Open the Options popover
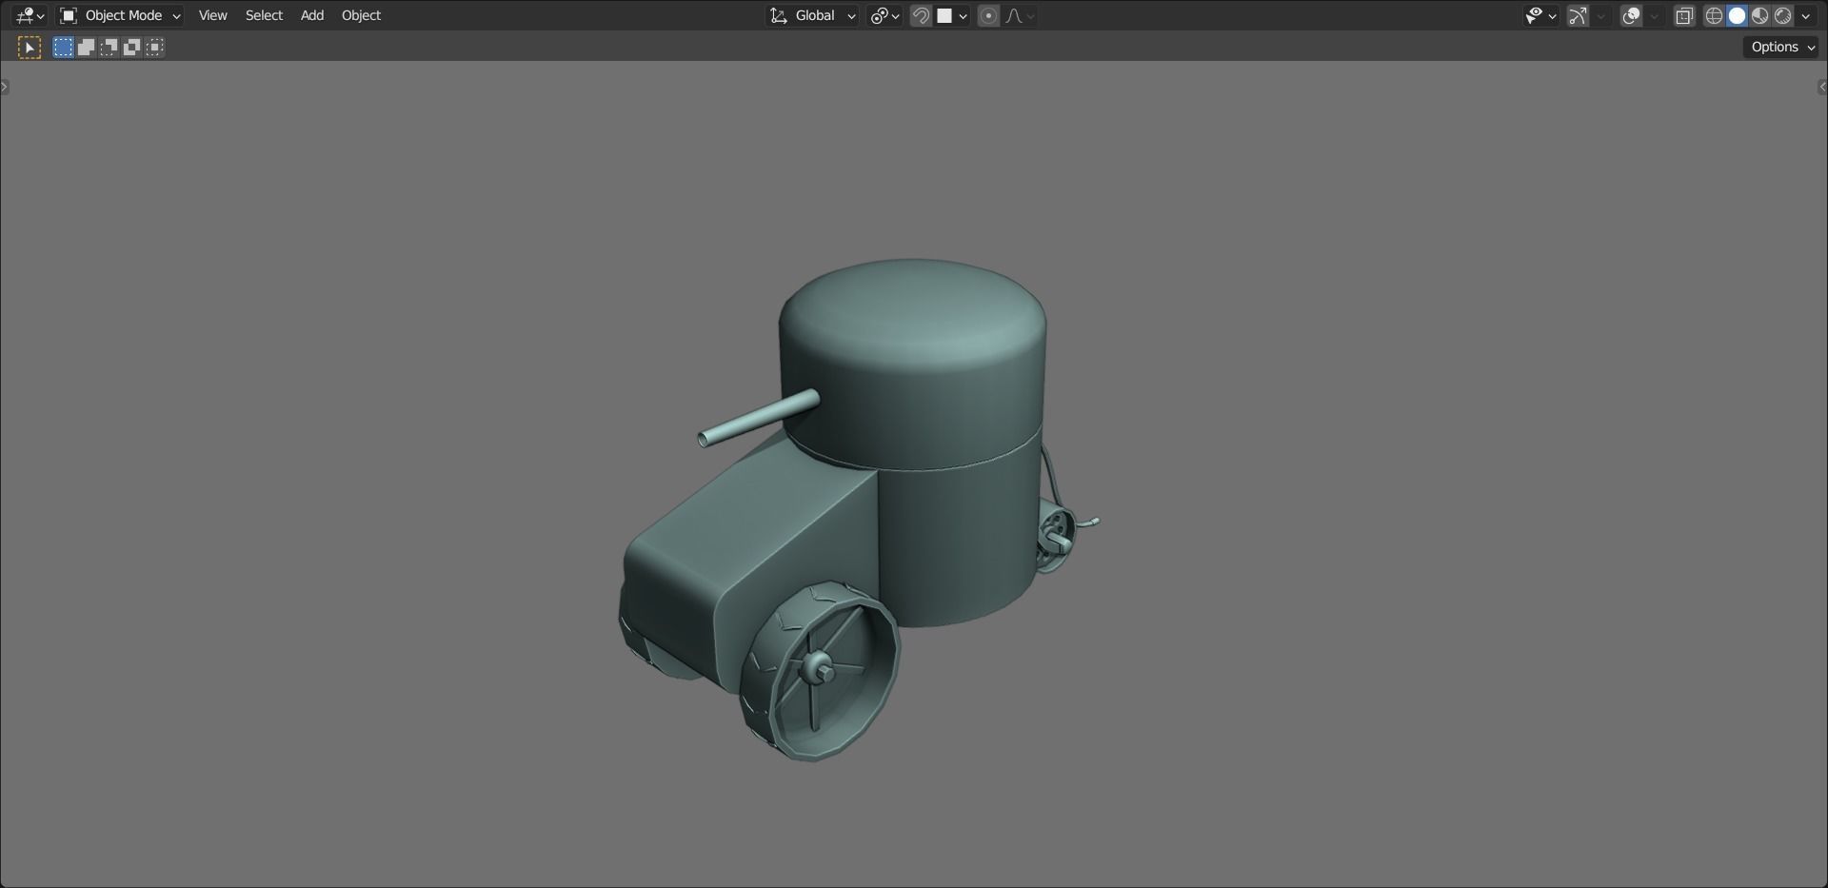The height and width of the screenshot is (888, 1828). pos(1782,47)
